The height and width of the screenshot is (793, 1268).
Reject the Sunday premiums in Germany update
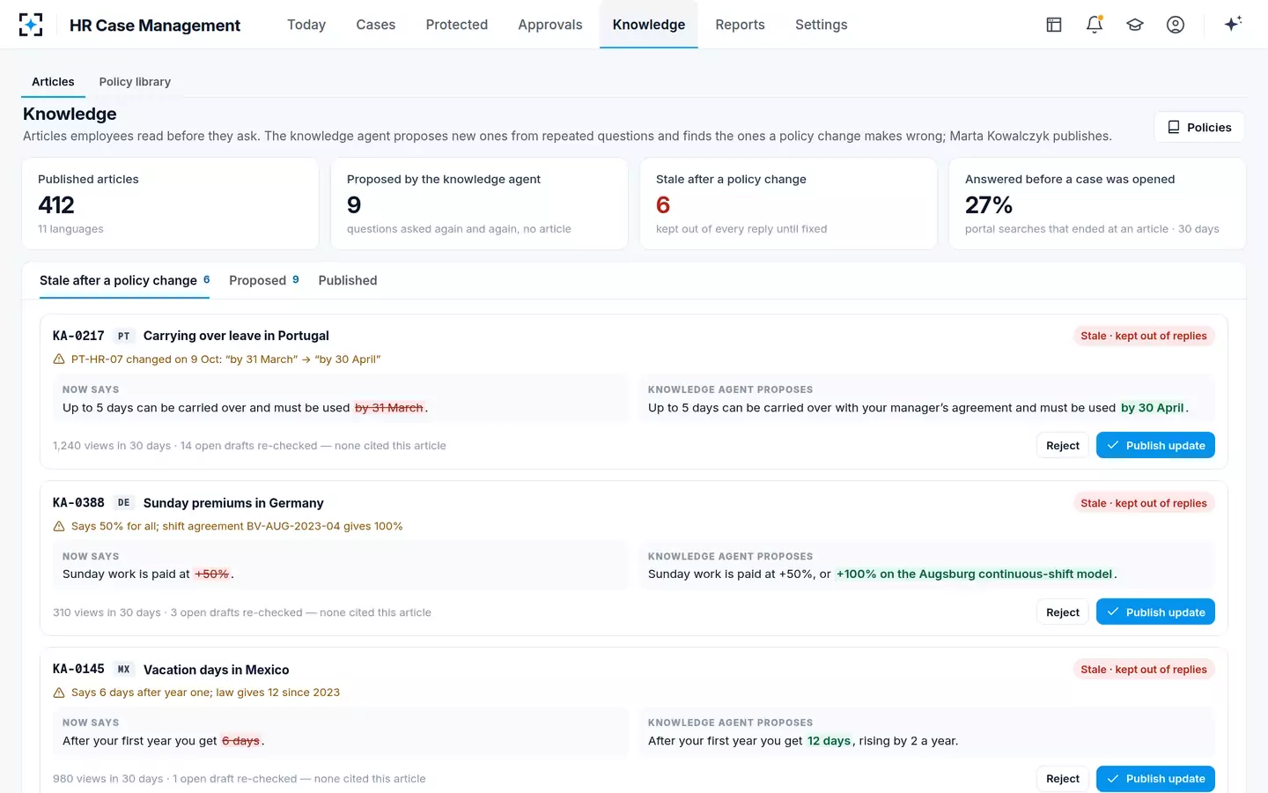click(1063, 612)
